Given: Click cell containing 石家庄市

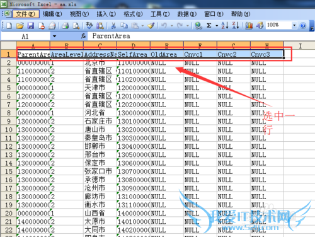Looking at the screenshot, I should pyautogui.click(x=100, y=121).
